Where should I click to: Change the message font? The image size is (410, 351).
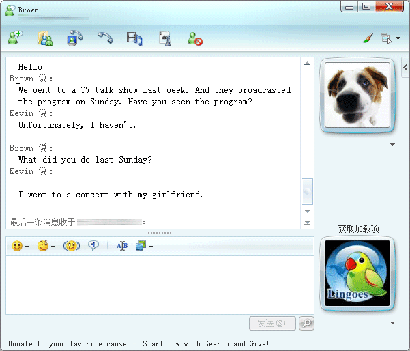(122, 246)
